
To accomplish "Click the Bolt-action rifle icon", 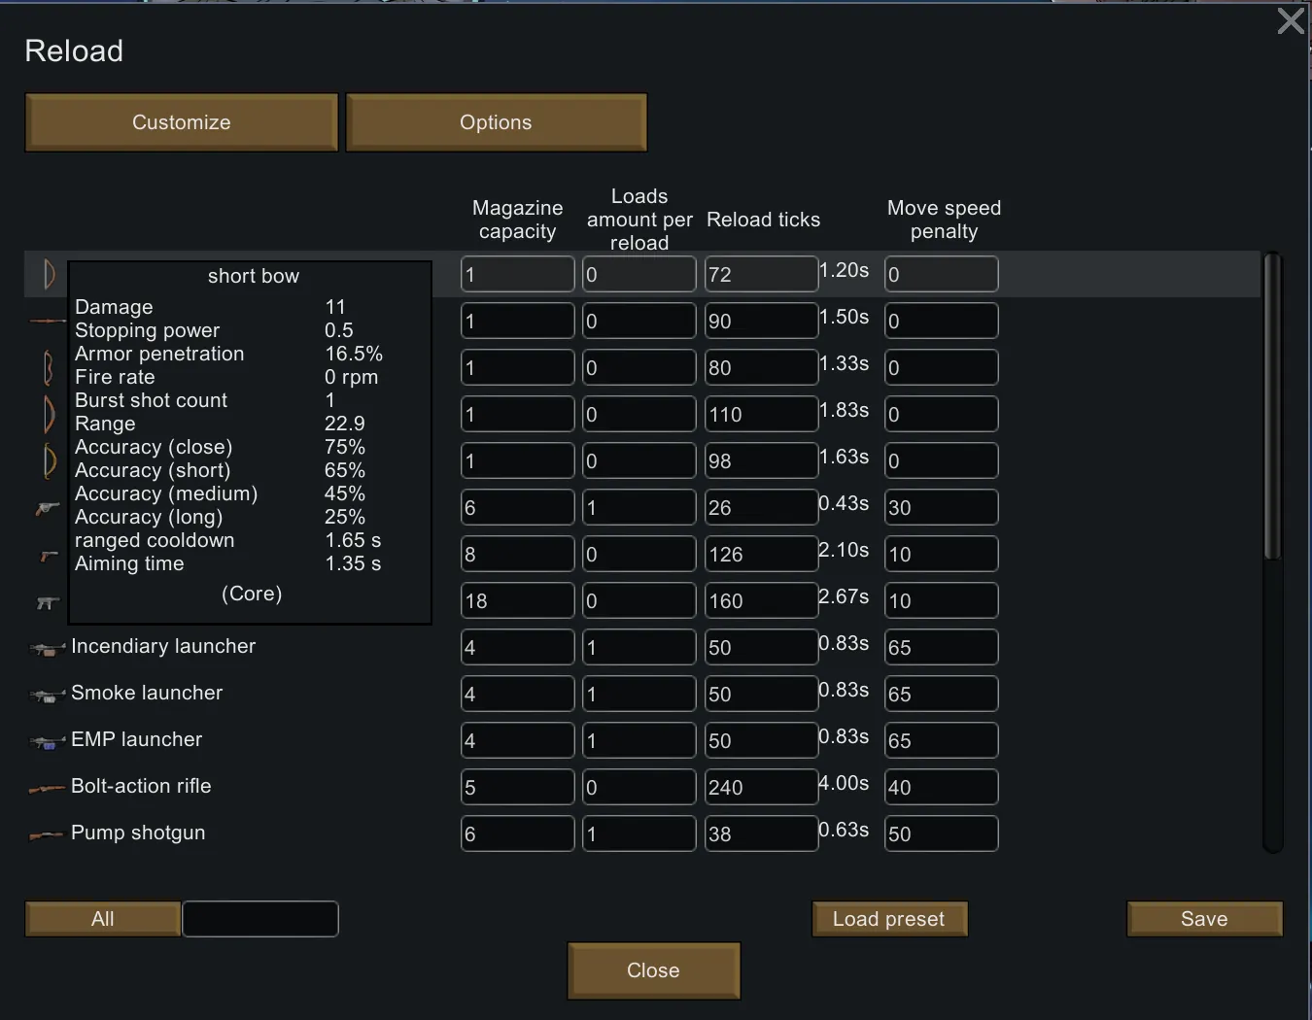I will click(48, 789).
